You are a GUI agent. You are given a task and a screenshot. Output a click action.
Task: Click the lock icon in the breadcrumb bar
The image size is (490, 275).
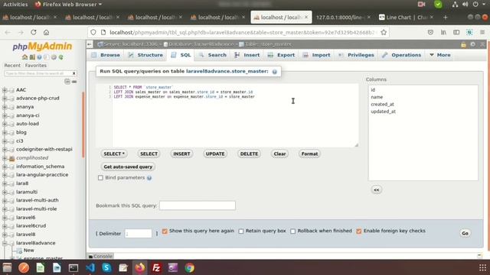463,44
